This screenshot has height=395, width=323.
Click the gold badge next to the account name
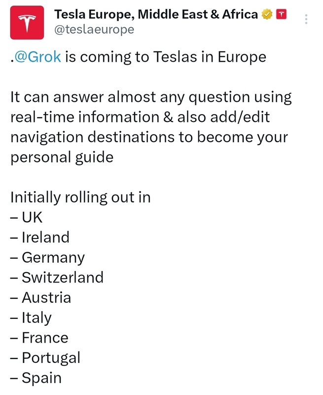(x=266, y=14)
